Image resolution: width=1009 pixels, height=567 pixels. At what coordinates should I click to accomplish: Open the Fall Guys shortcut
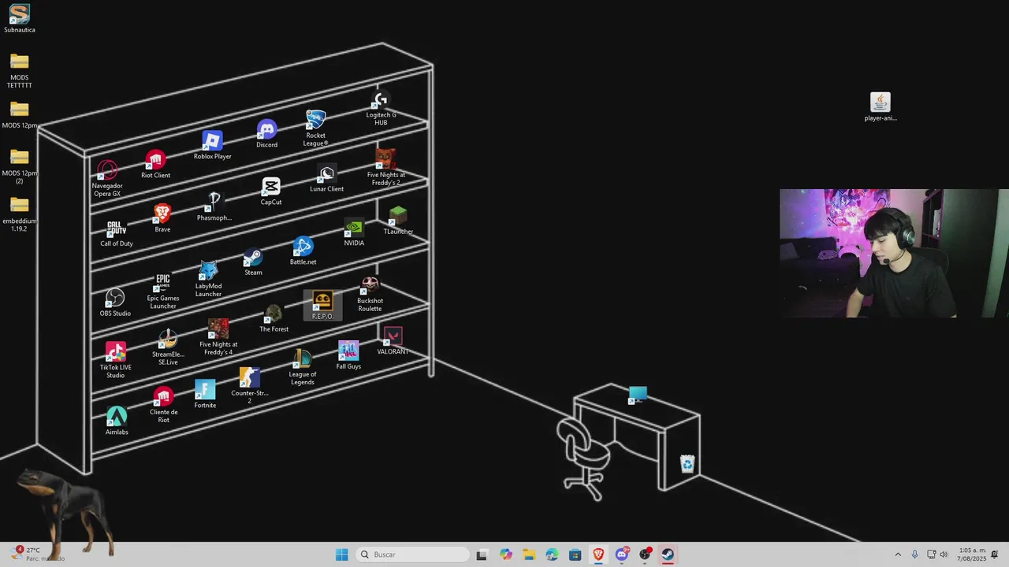(348, 355)
